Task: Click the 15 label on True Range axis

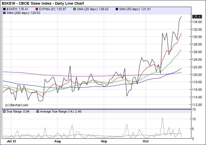Action: (194, 109)
